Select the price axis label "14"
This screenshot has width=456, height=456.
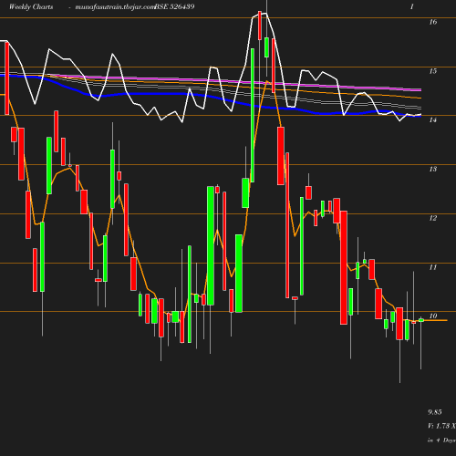pos(433,120)
